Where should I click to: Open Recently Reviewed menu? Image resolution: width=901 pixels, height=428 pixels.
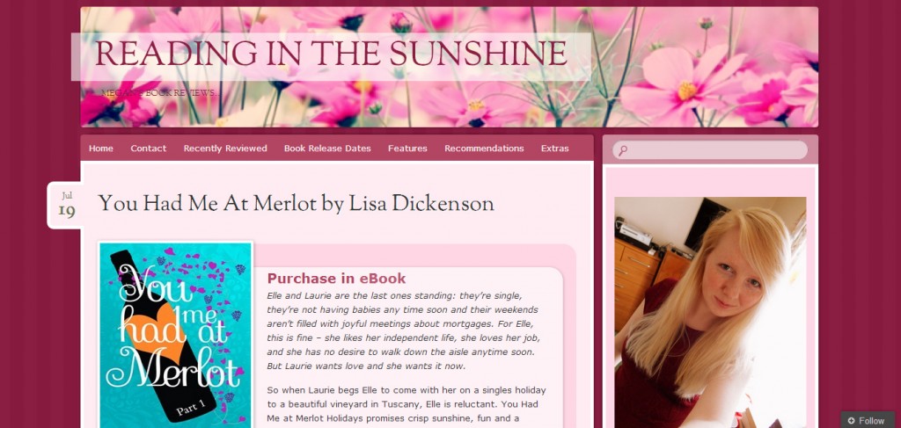(225, 148)
